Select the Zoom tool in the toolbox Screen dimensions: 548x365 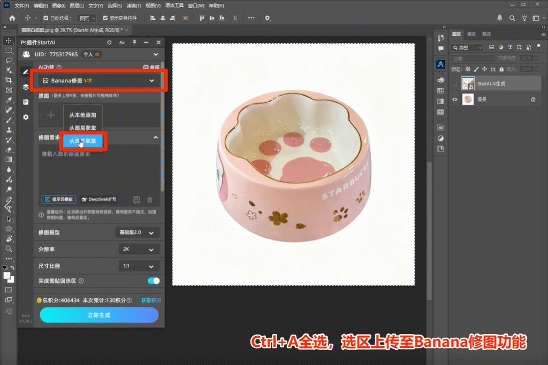(x=9, y=249)
